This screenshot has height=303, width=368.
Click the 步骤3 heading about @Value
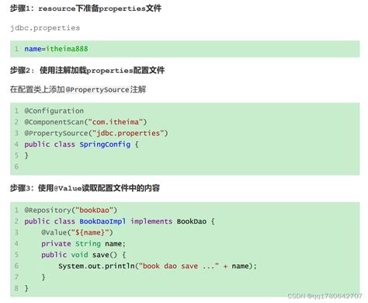[x=85, y=188]
